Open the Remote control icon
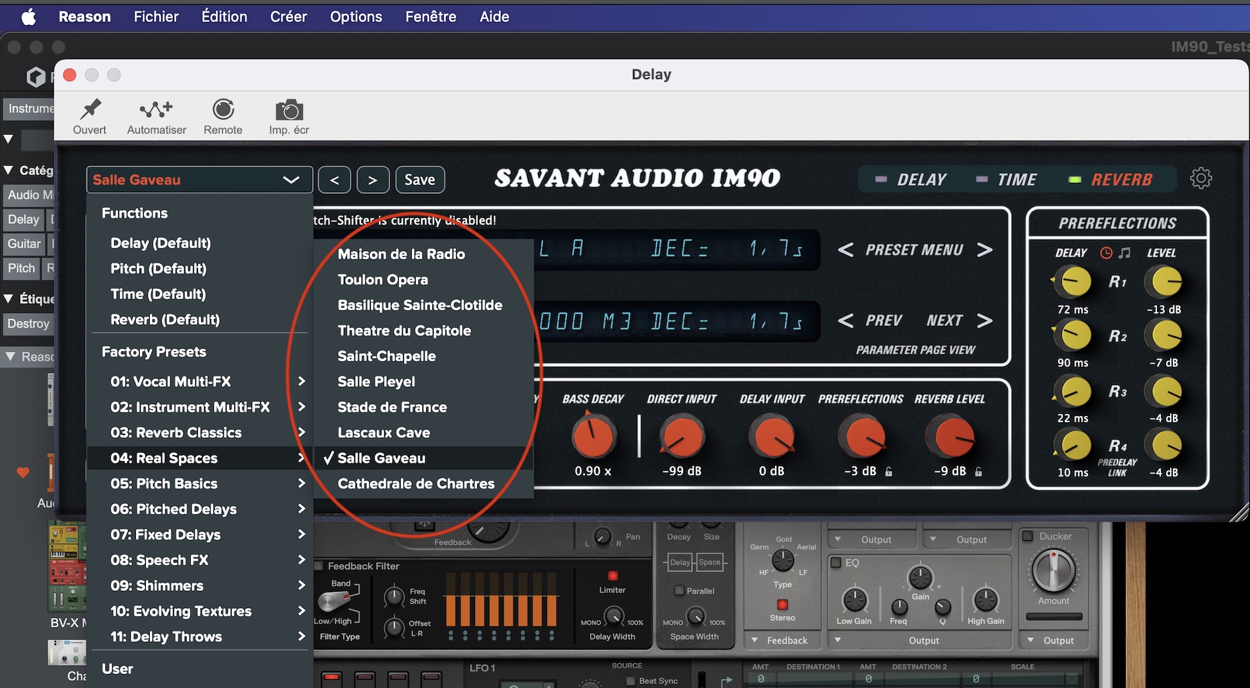 [223, 110]
